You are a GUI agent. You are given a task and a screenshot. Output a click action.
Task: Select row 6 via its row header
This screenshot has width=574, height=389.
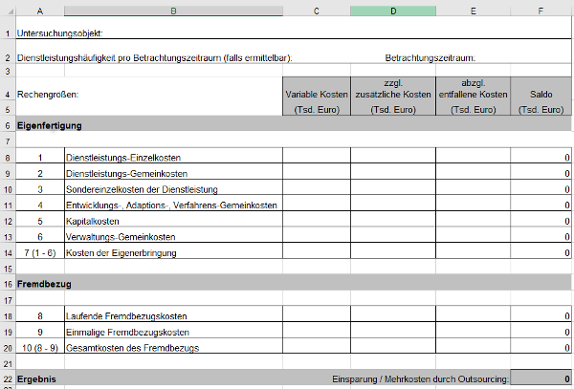pyautogui.click(x=8, y=125)
